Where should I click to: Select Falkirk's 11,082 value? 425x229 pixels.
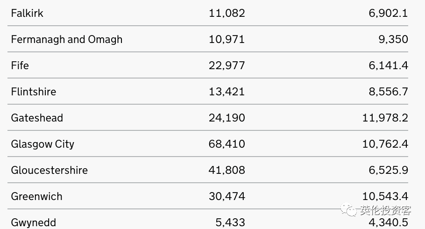(227, 13)
